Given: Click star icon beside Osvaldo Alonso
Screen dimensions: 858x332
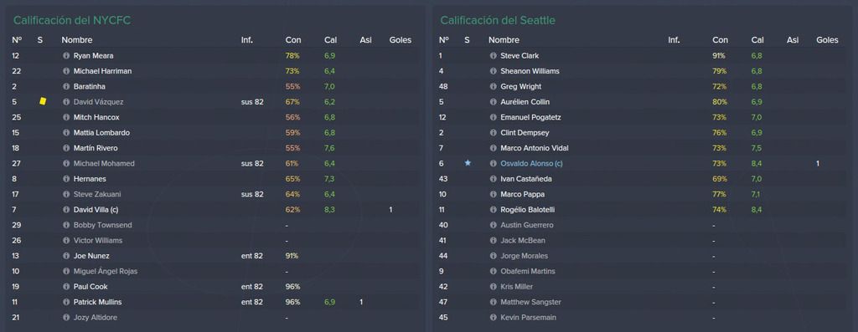Looking at the screenshot, I should [x=468, y=163].
